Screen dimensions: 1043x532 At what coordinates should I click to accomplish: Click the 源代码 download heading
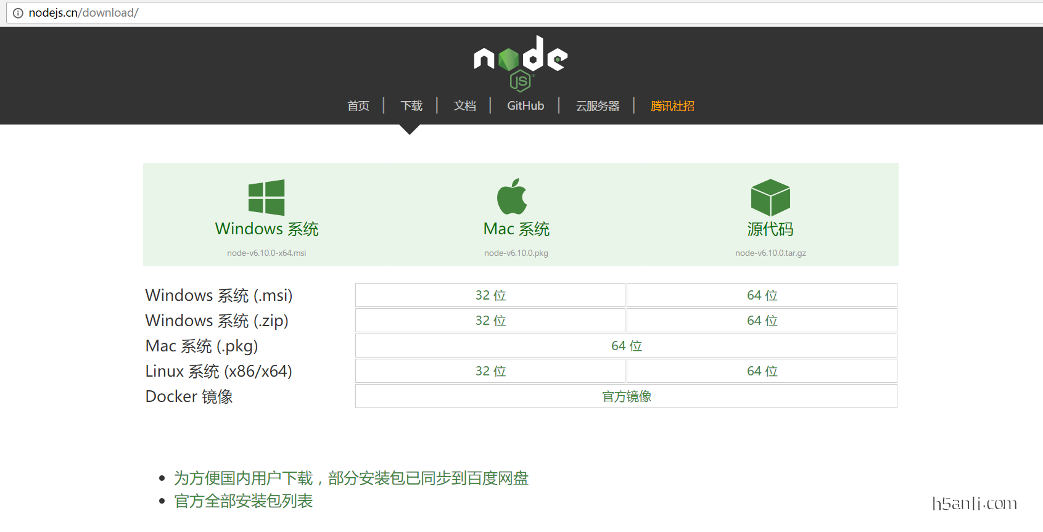coord(770,229)
